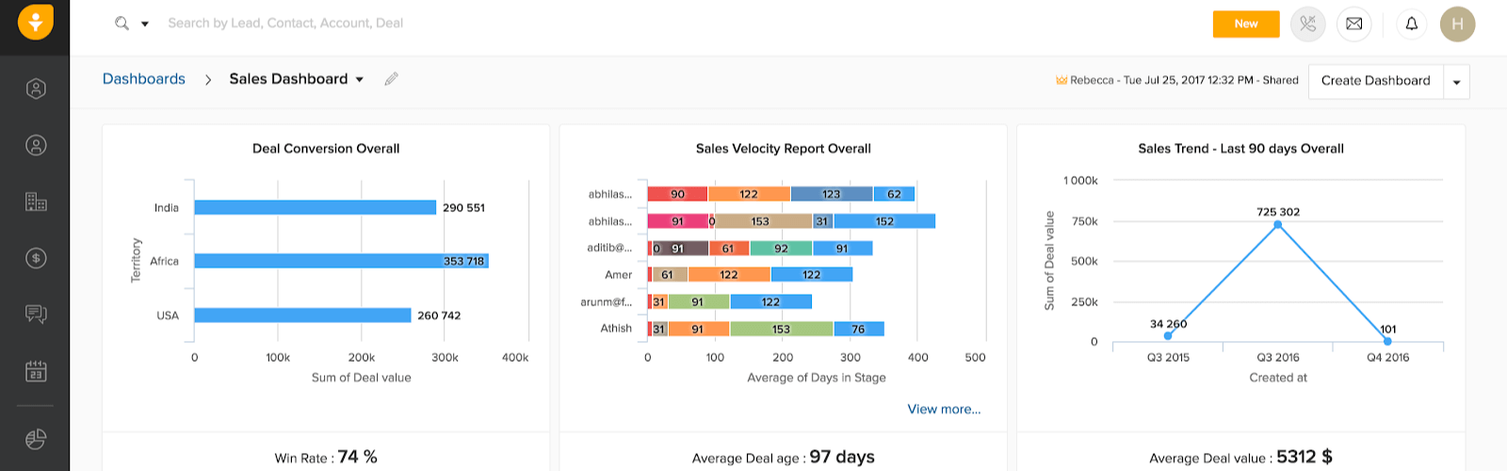Open the email envelope icon
Image resolution: width=1507 pixels, height=471 pixels.
pyautogui.click(x=1354, y=24)
